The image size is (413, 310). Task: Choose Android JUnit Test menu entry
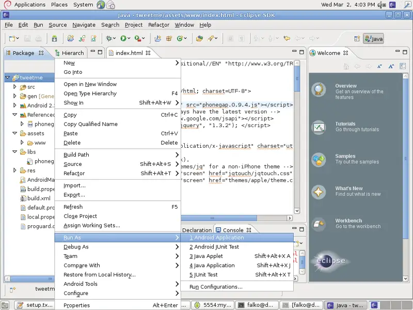click(x=237, y=247)
